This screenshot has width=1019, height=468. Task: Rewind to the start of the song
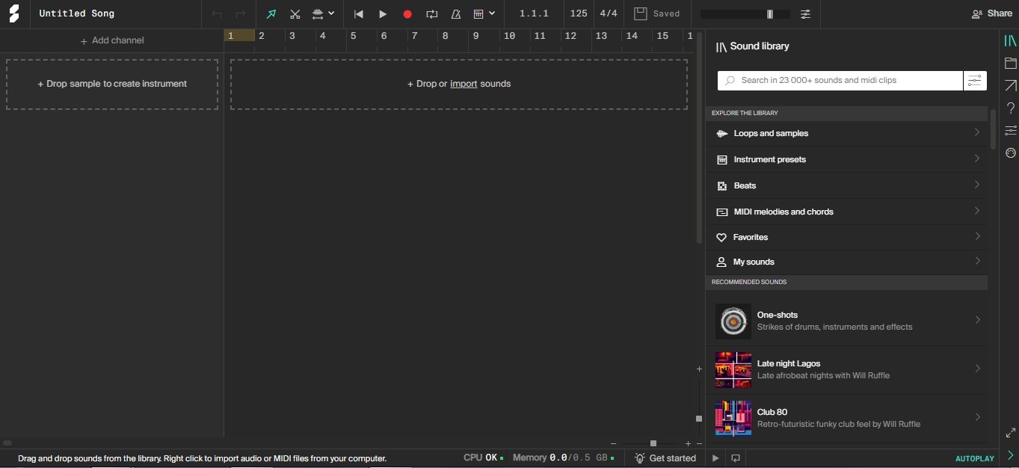359,14
